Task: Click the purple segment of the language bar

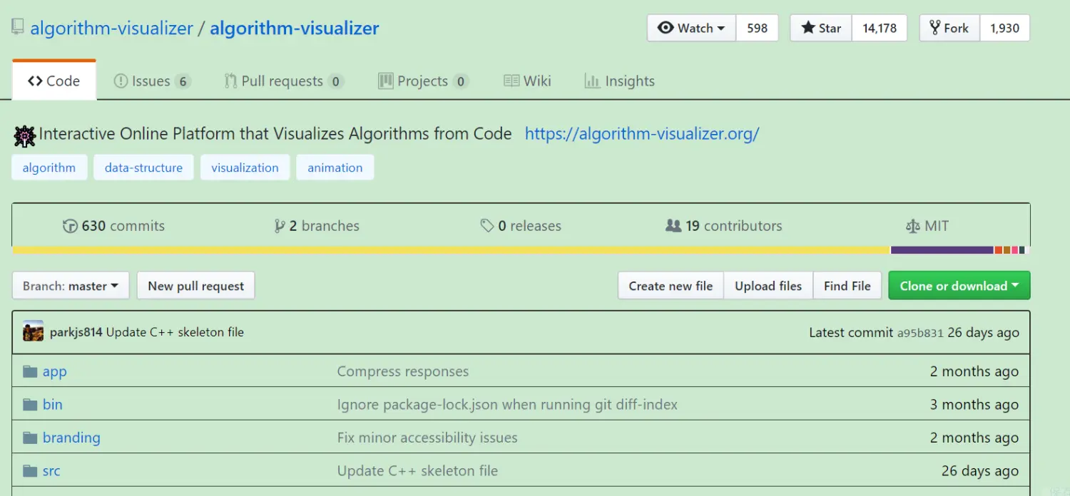Action: 942,250
